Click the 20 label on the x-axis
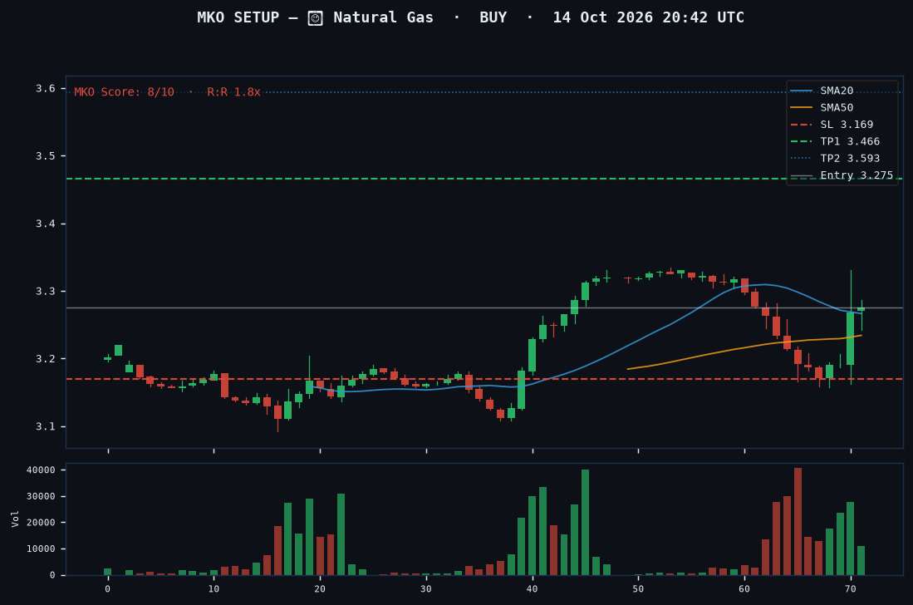 320,588
